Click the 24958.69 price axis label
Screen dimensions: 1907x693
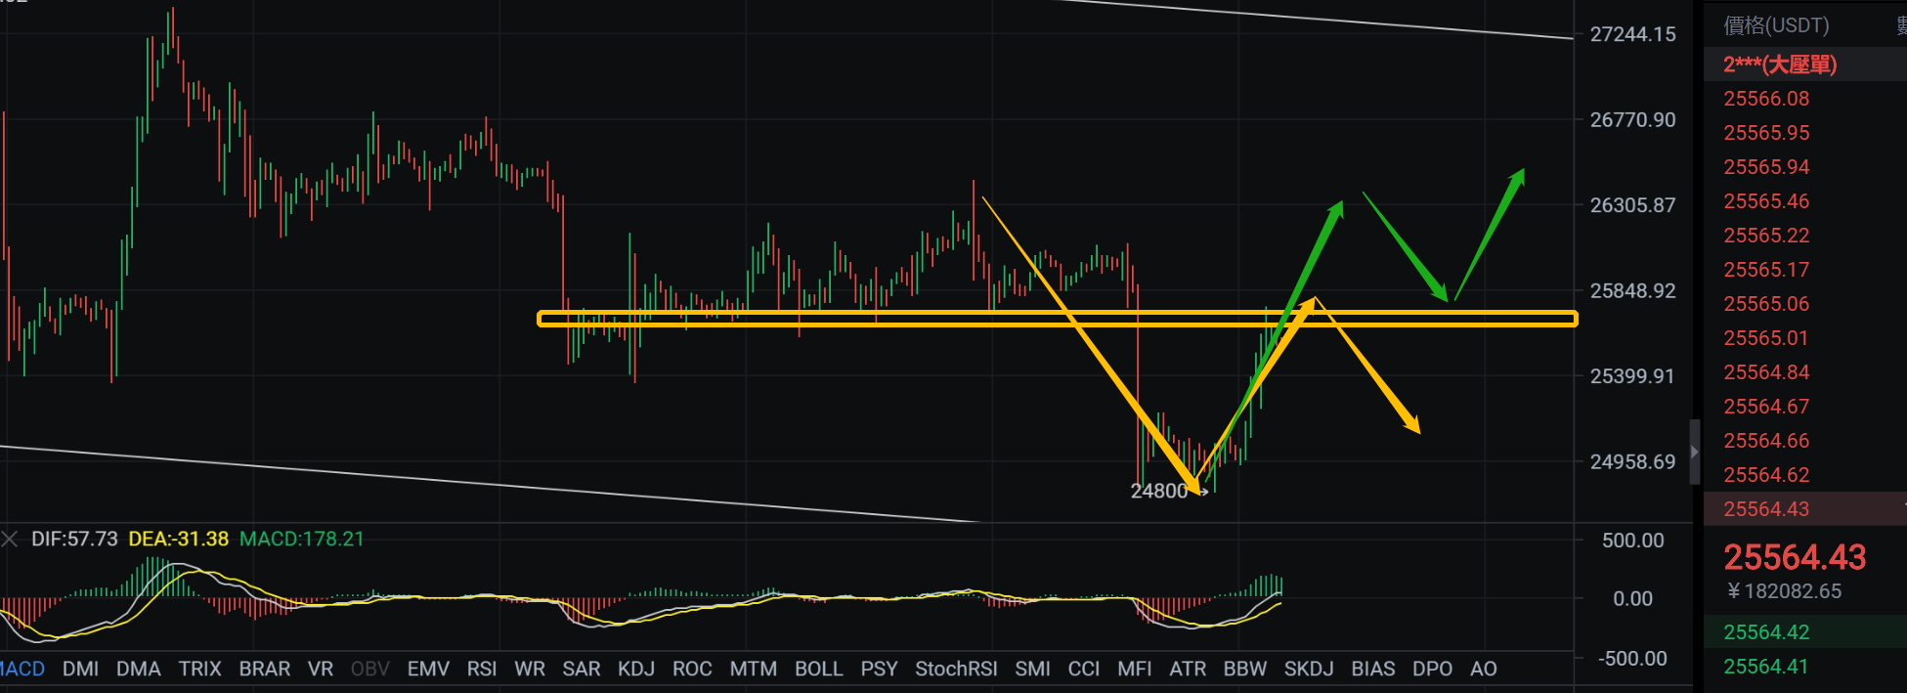1632,461
